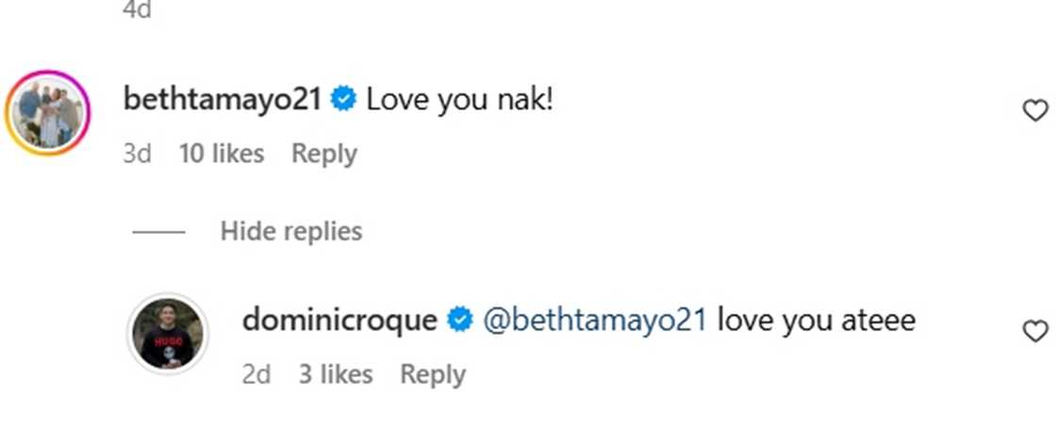Reply to dominicroque's comment
This screenshot has height=431, width=1056.
coord(433,374)
